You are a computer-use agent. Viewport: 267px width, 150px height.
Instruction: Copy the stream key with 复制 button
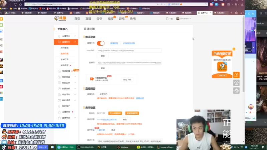tap(103, 68)
